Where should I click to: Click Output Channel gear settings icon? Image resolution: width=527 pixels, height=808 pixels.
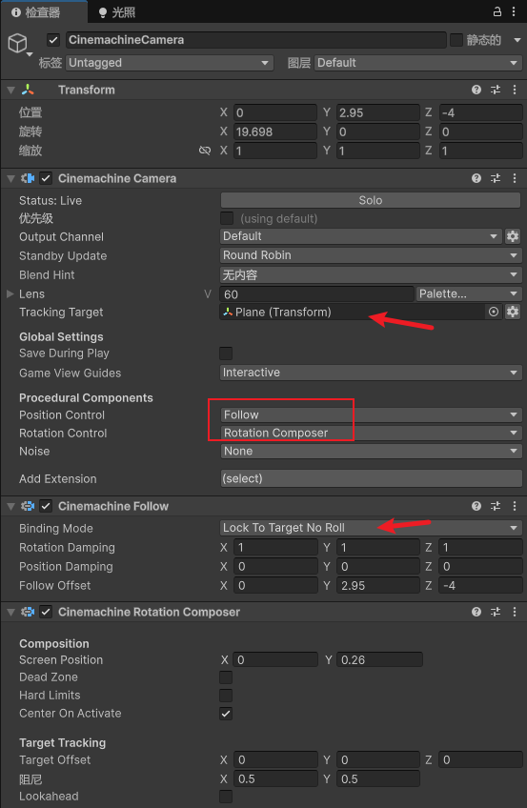point(513,236)
